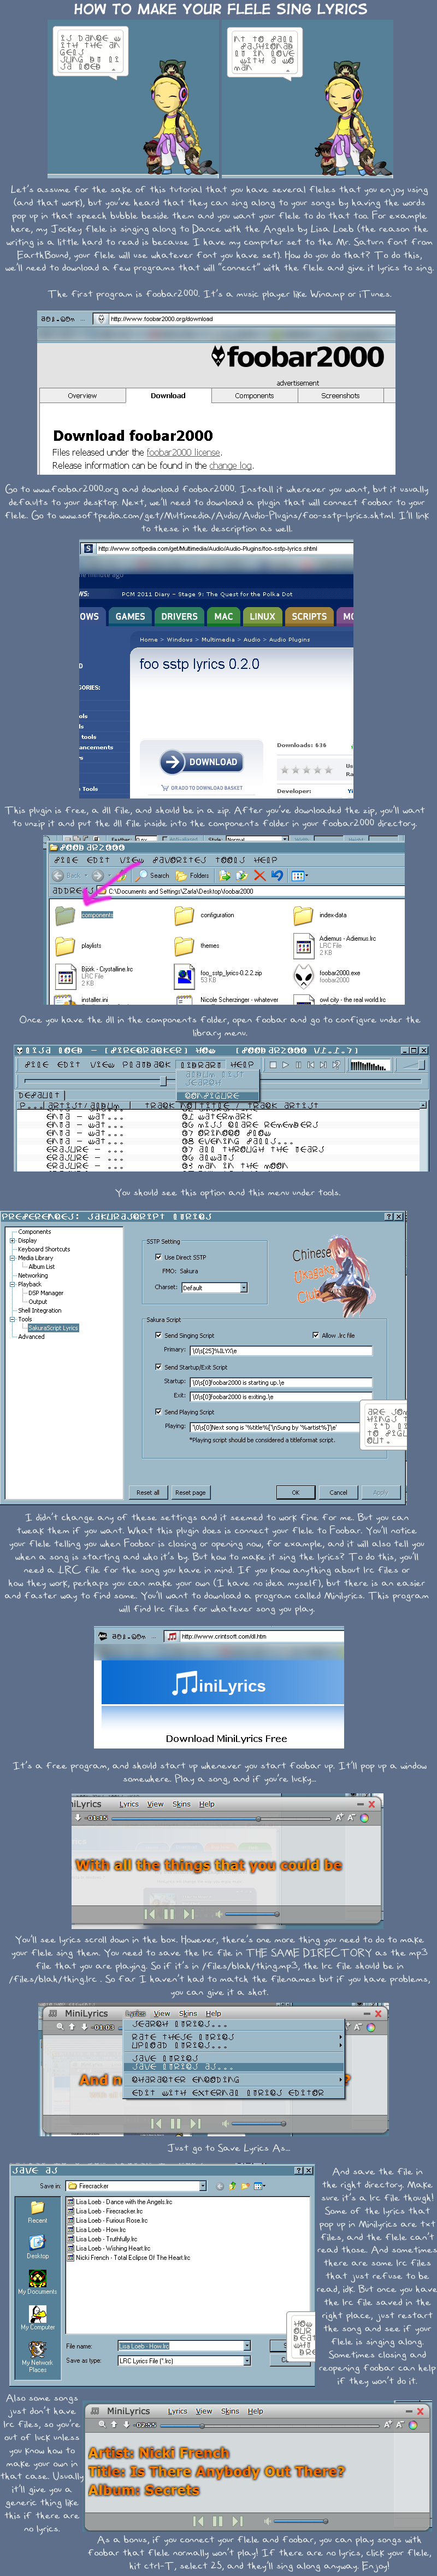Open Screenshots tab on foobar2000 website
This screenshot has height=2576, width=437.
pos(340,396)
